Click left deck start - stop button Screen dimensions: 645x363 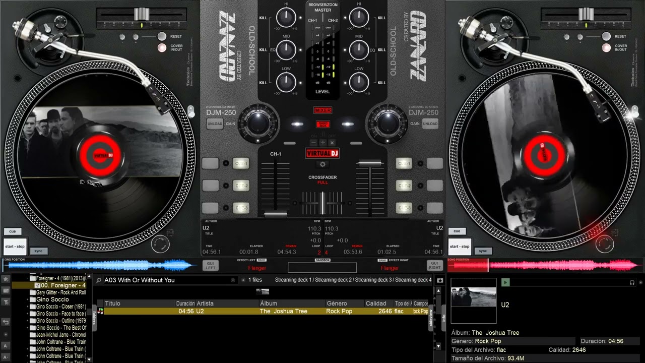15,247
